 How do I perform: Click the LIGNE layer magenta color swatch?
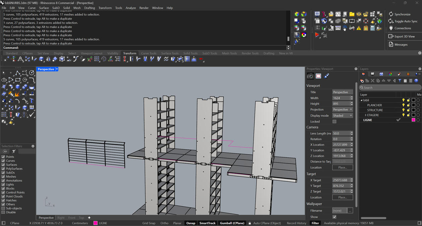click(x=413, y=120)
